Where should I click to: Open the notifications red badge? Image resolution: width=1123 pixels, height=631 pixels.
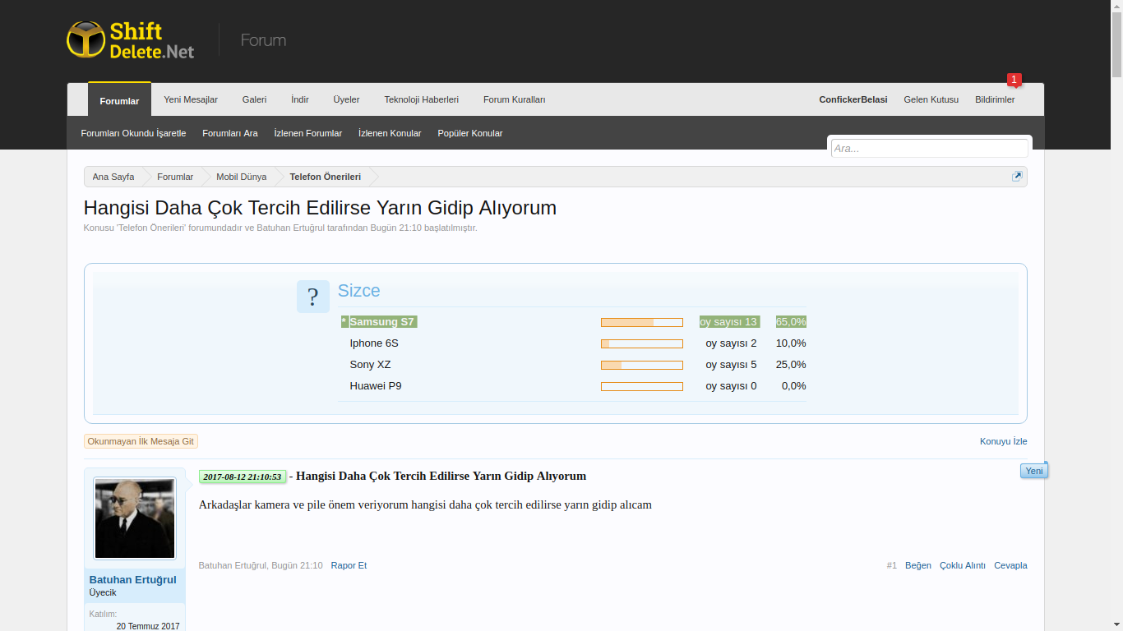(x=1014, y=80)
